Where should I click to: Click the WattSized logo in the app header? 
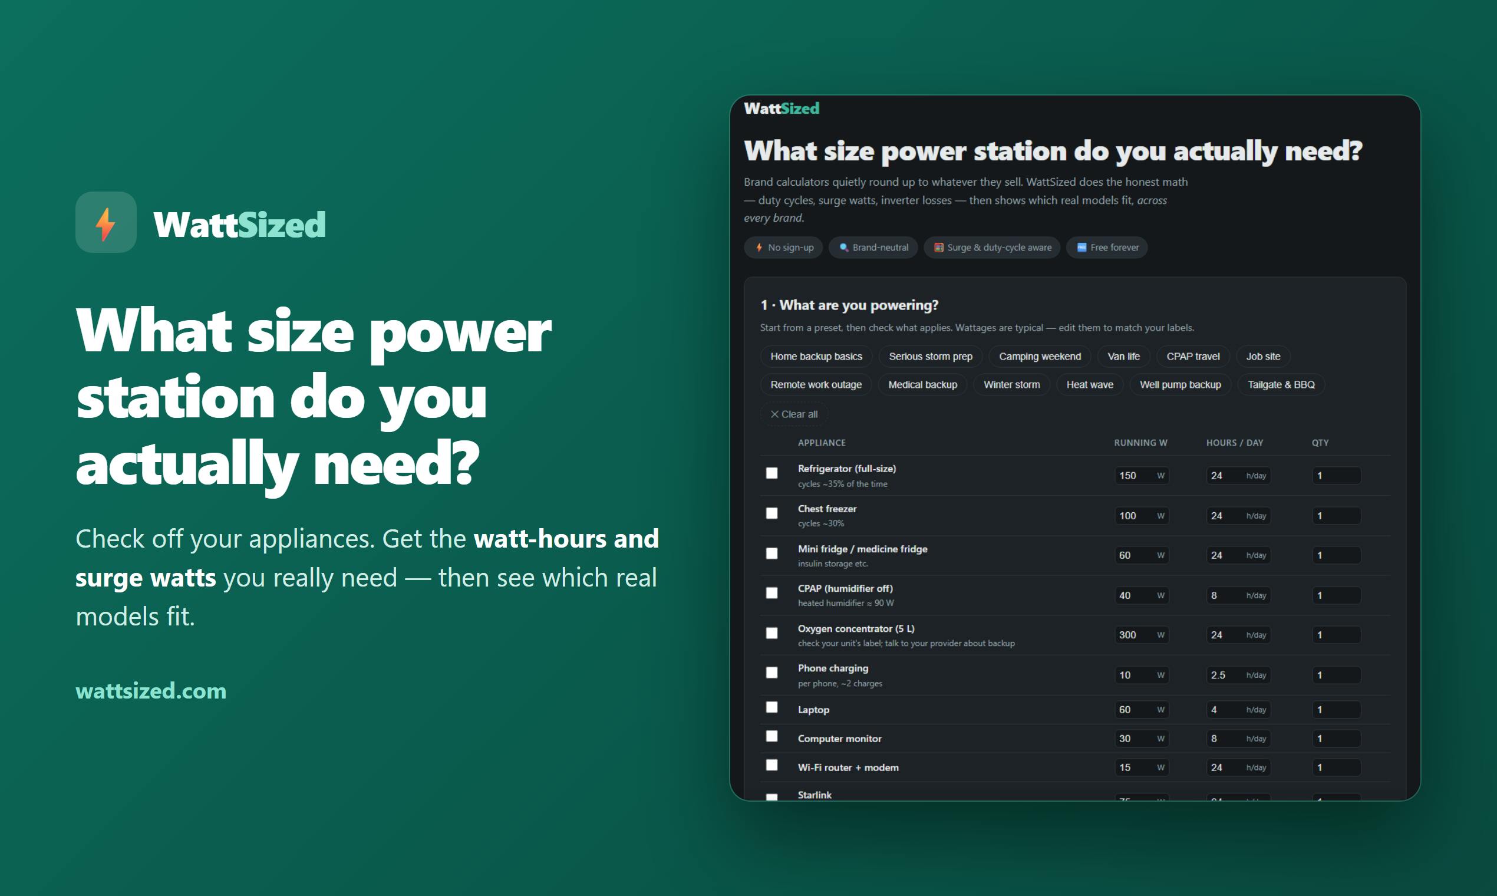pyautogui.click(x=781, y=108)
